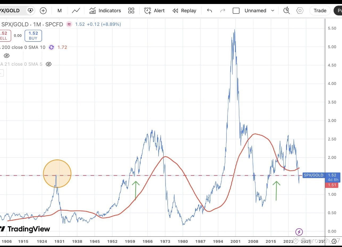Image resolution: width=342 pixels, height=247 pixels.
Task: Click the approximate-equals data icon in legend
Action: coord(69,24)
